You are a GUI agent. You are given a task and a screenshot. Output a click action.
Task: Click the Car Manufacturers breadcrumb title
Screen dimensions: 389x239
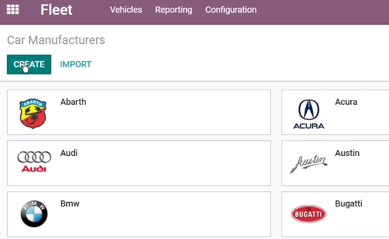pyautogui.click(x=56, y=40)
